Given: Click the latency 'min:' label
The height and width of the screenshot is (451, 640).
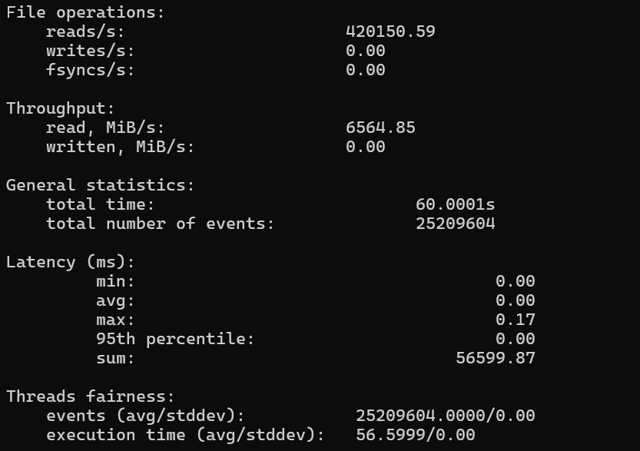Looking at the screenshot, I should [x=115, y=281].
